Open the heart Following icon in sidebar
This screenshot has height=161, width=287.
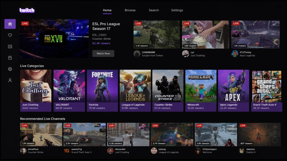coord(10,35)
